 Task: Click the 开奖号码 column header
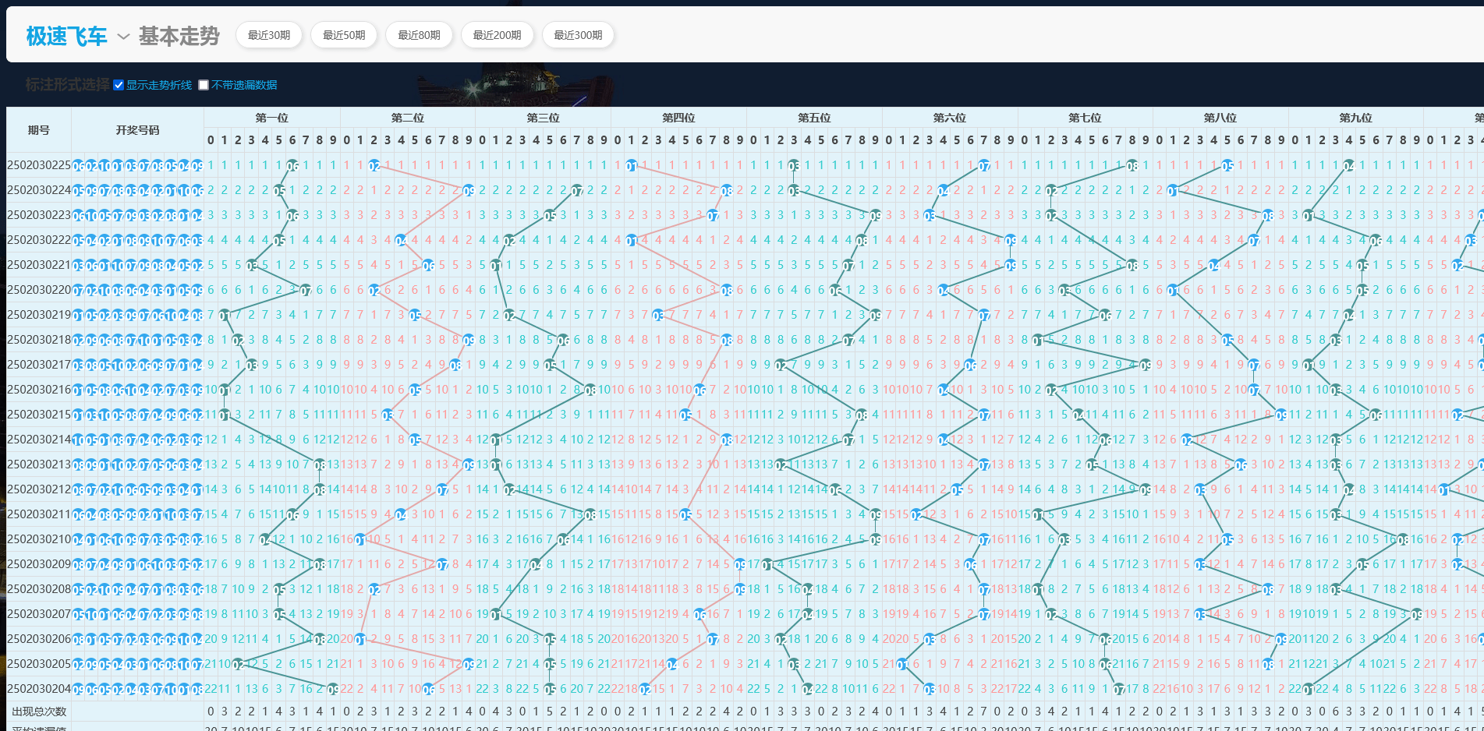(x=137, y=130)
